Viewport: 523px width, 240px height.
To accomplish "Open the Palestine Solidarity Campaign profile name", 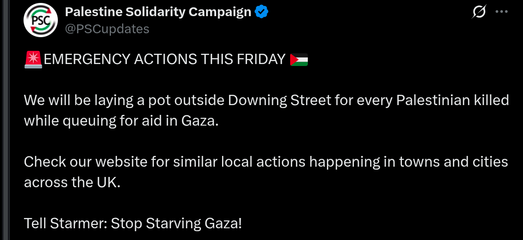I will [158, 12].
